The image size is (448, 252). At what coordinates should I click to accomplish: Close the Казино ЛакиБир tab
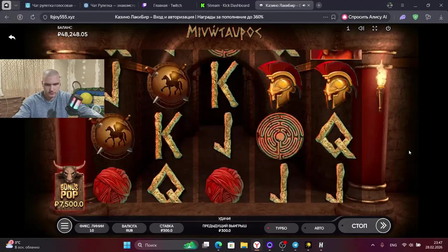click(309, 5)
